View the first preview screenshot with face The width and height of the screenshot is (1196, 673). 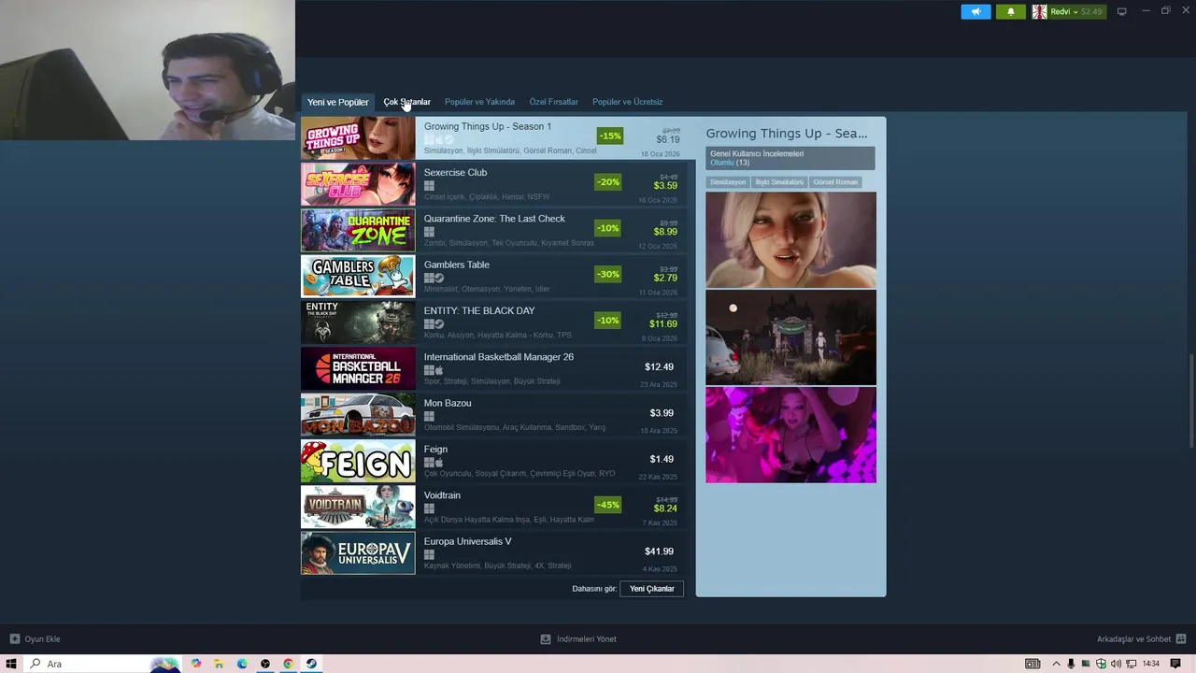click(790, 240)
